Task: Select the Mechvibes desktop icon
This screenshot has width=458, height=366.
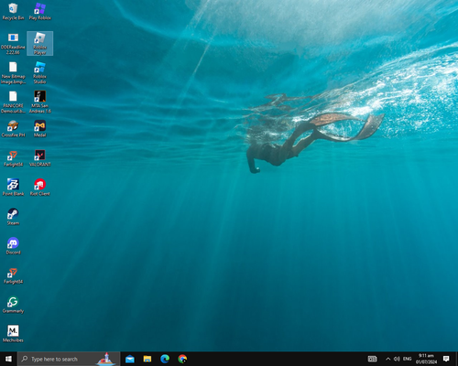Action: coord(13,334)
